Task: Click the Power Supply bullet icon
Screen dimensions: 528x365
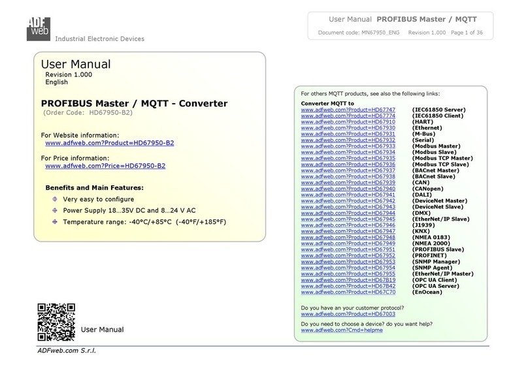Action: tap(55, 210)
